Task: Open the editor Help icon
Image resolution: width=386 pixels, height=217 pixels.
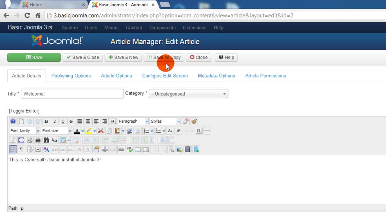Action: click(13, 121)
